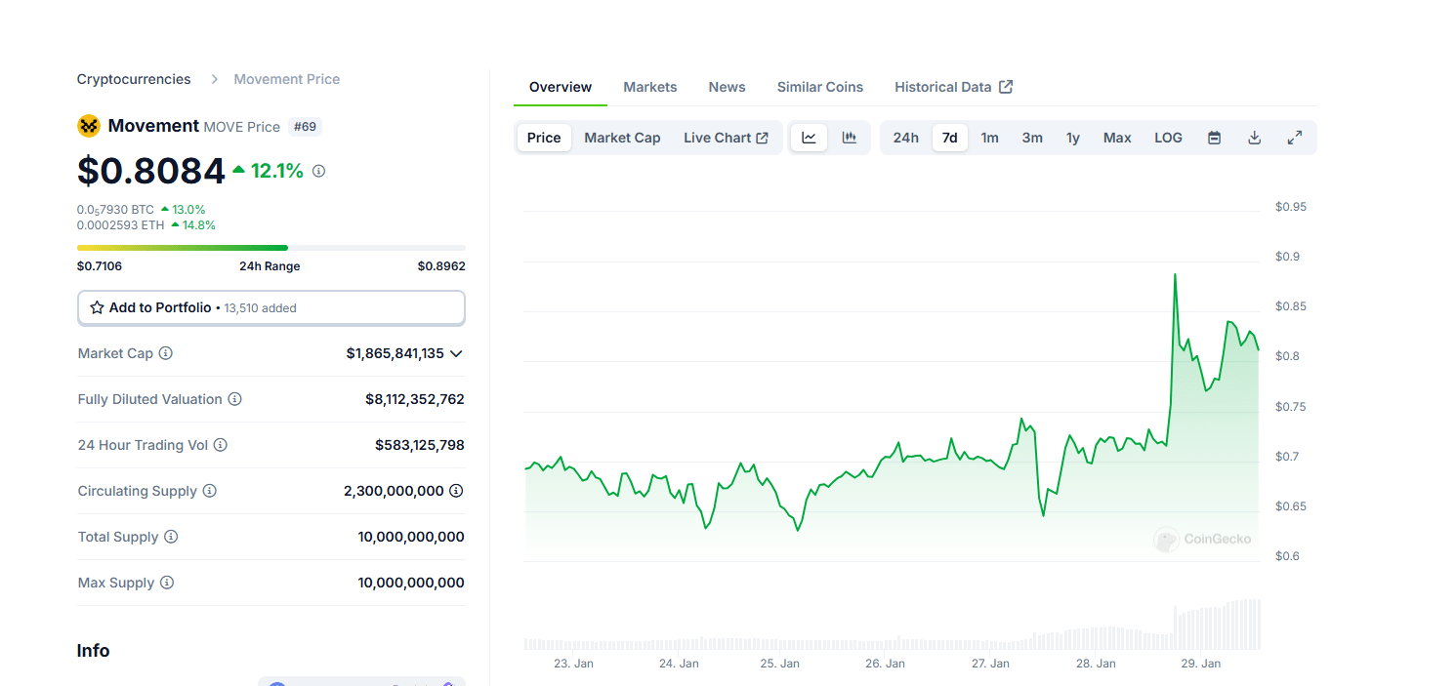Click the $0.8962 24h high value
Image resolution: width=1456 pixels, height=686 pixels.
coord(441,265)
